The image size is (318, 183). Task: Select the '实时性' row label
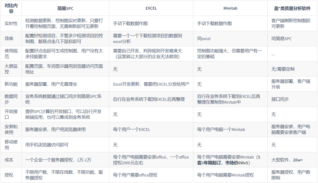pyautogui.click(x=11, y=23)
